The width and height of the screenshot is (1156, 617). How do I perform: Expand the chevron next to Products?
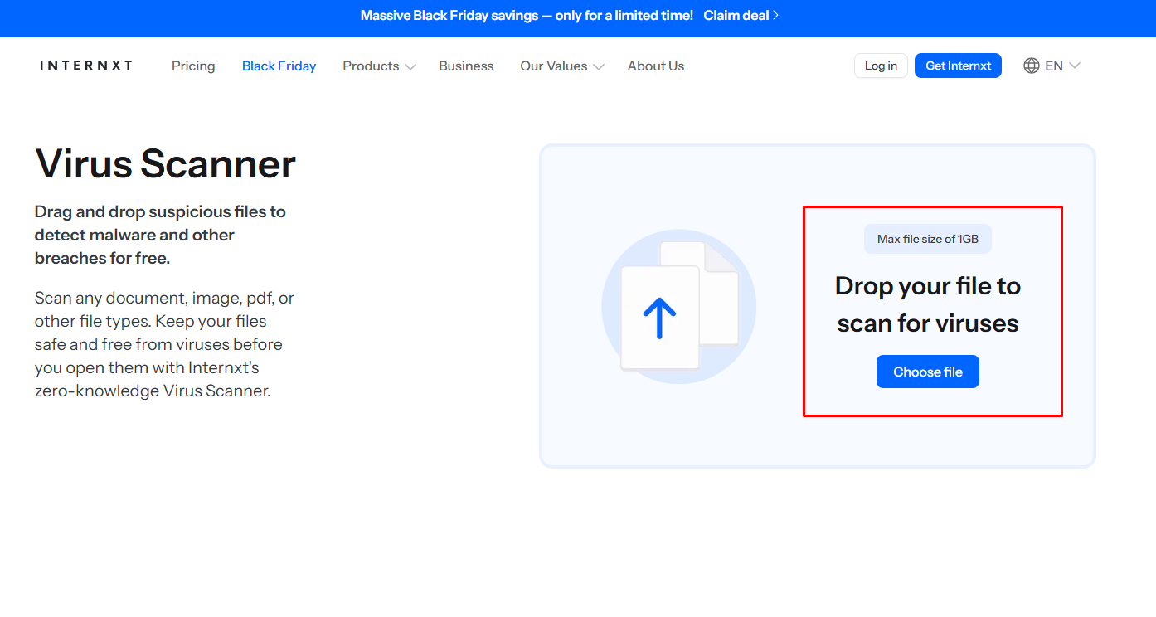coord(410,66)
